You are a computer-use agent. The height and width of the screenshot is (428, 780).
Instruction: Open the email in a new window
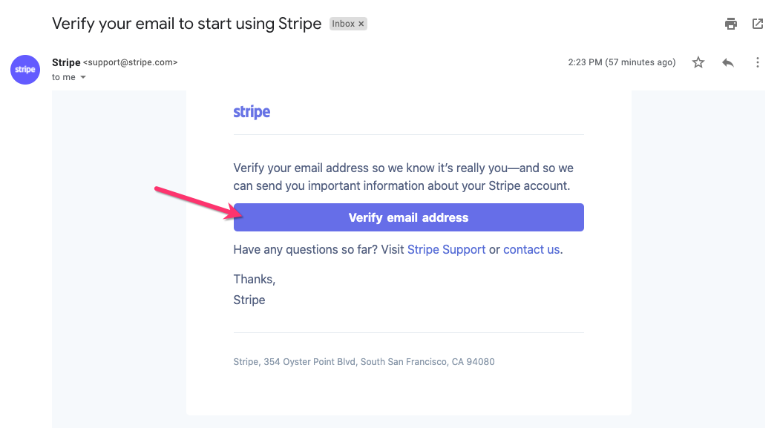pyautogui.click(x=758, y=24)
